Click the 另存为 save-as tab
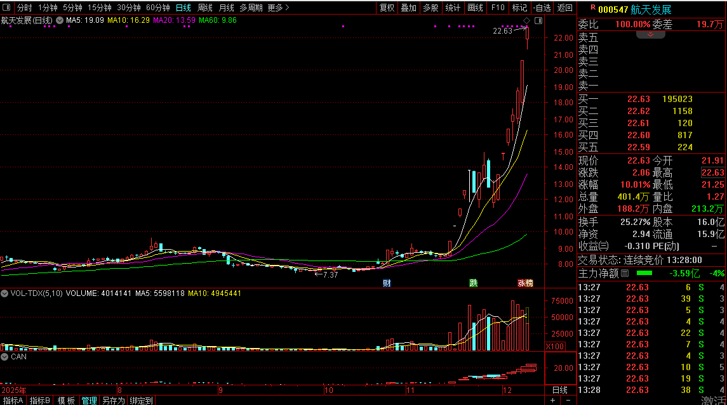Image resolution: width=727 pixels, height=405 pixels. click(x=113, y=401)
